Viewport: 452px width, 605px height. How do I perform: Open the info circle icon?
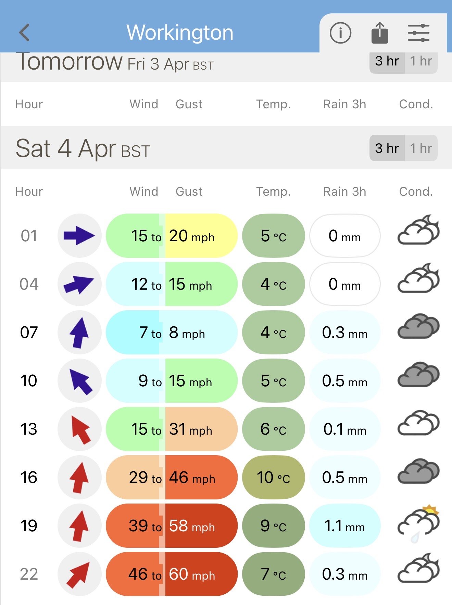click(340, 33)
